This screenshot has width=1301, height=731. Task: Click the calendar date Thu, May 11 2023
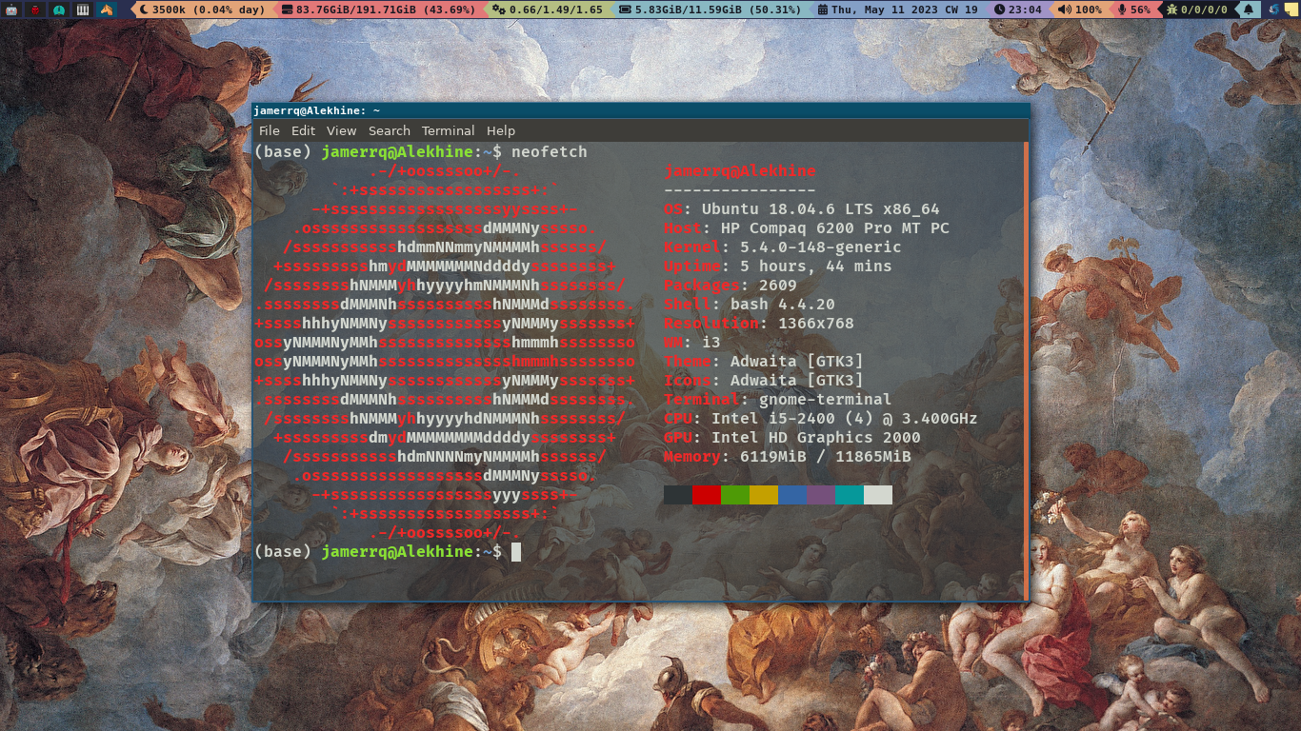(x=897, y=10)
